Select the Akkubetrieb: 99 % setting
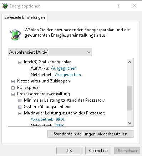This screenshot has width=142, height=156. pyautogui.click(x=47, y=119)
